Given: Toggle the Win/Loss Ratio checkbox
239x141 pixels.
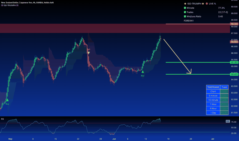Looking at the screenshot, I should [x=185, y=16].
